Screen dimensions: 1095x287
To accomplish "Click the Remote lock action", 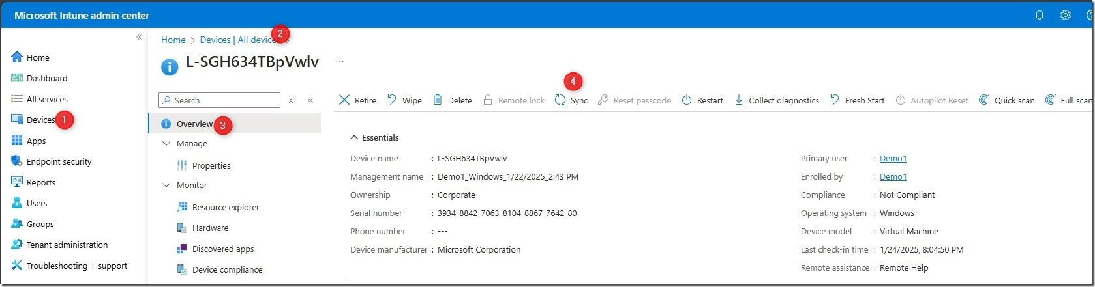I will pyautogui.click(x=514, y=100).
